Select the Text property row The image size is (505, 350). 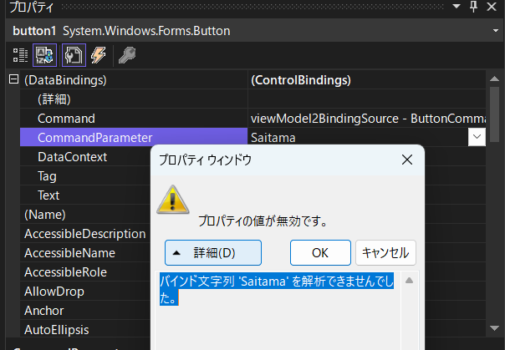point(85,195)
